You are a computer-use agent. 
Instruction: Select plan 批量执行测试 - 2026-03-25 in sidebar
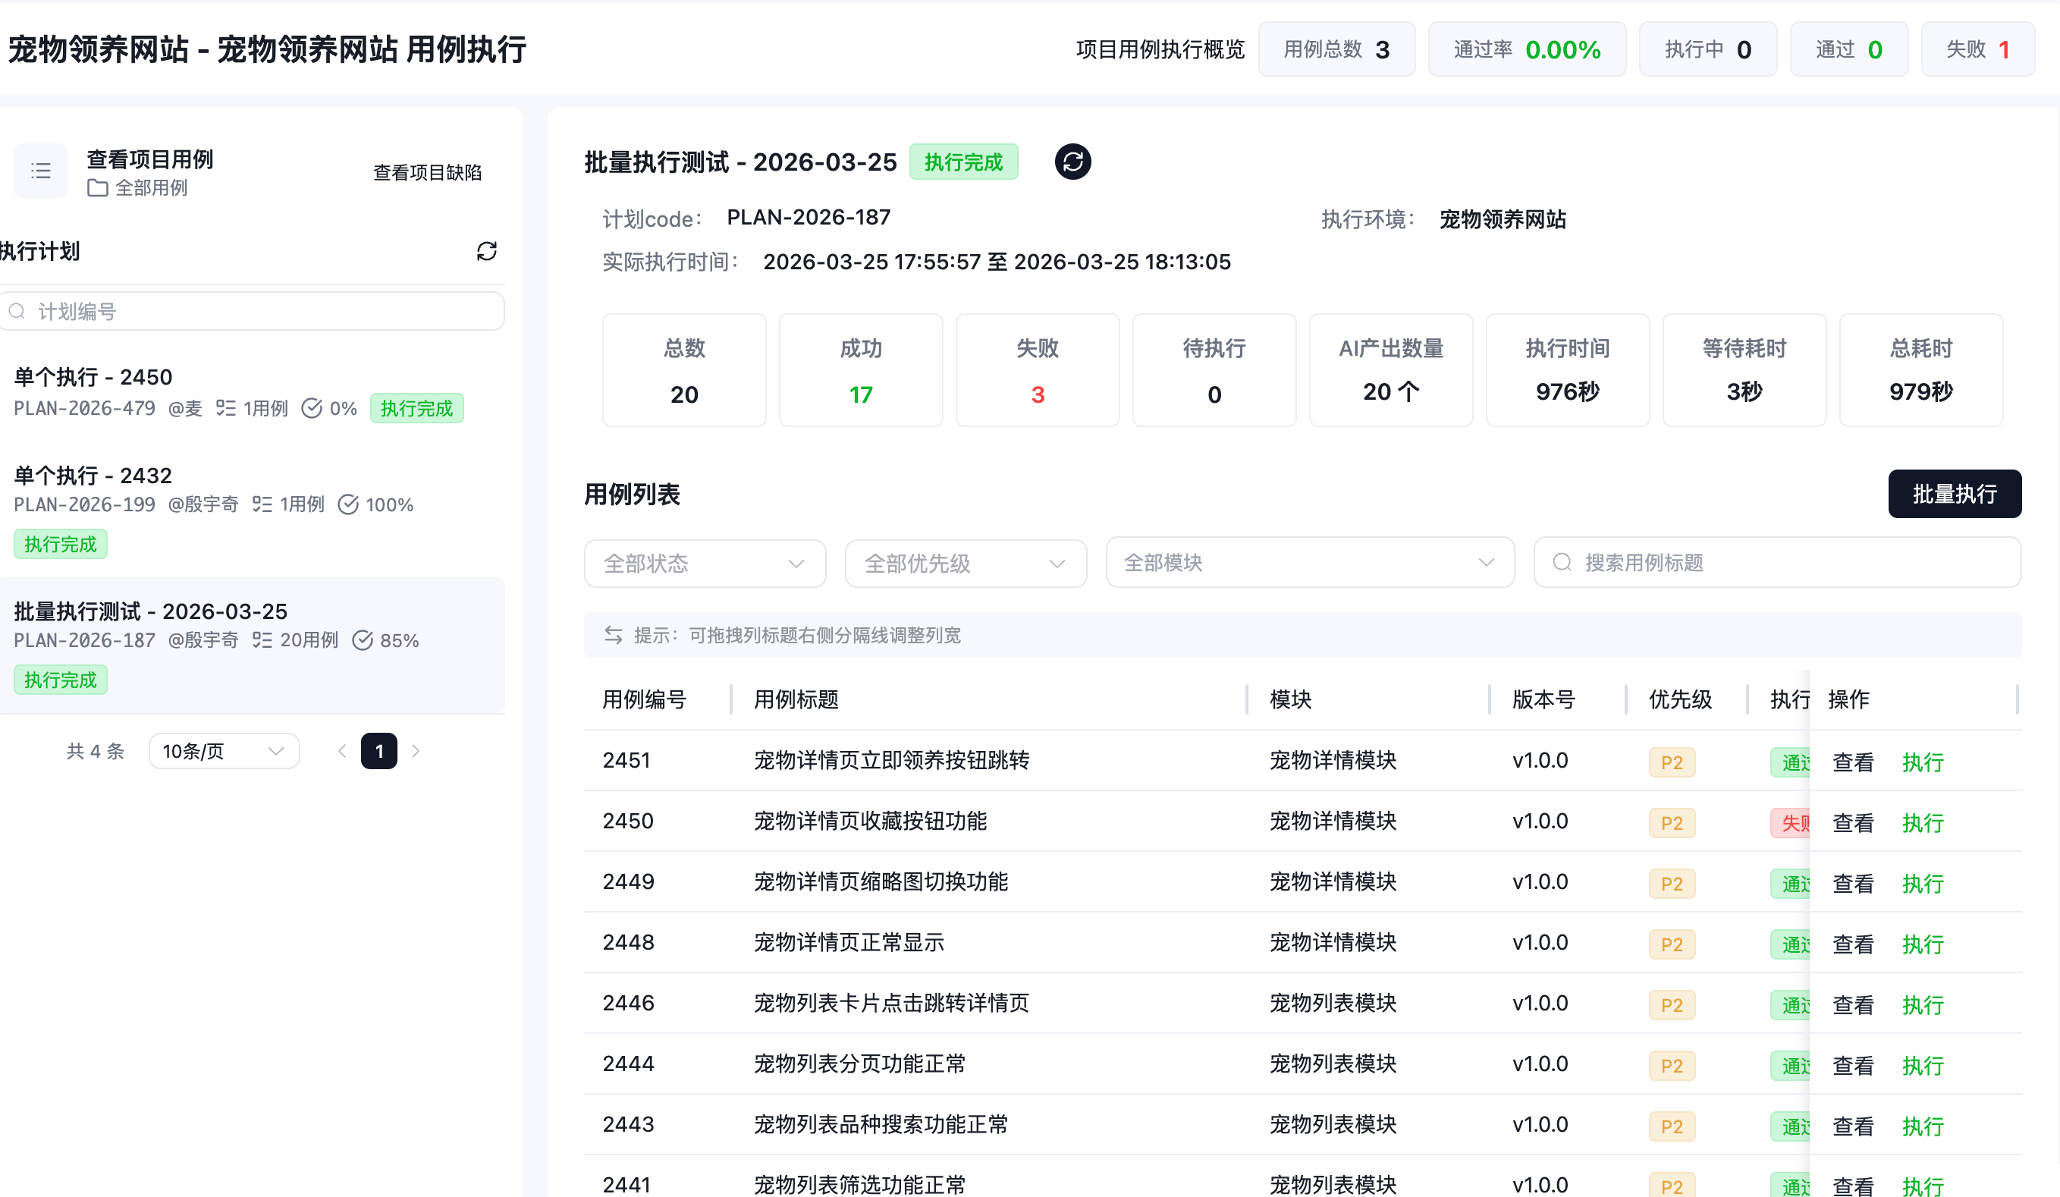click(252, 645)
